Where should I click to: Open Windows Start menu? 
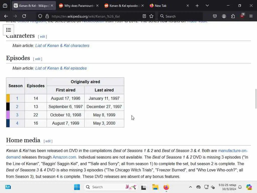77,187
